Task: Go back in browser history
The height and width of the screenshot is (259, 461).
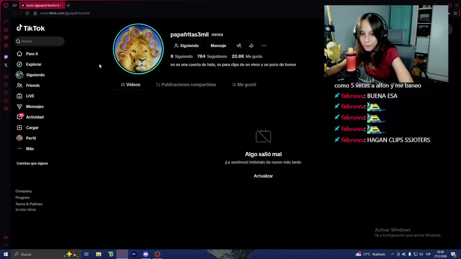Action: pyautogui.click(x=14, y=13)
